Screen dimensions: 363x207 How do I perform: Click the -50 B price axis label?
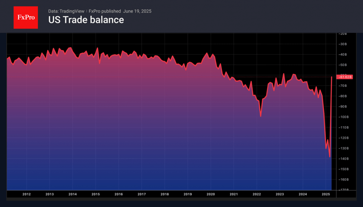344,65
